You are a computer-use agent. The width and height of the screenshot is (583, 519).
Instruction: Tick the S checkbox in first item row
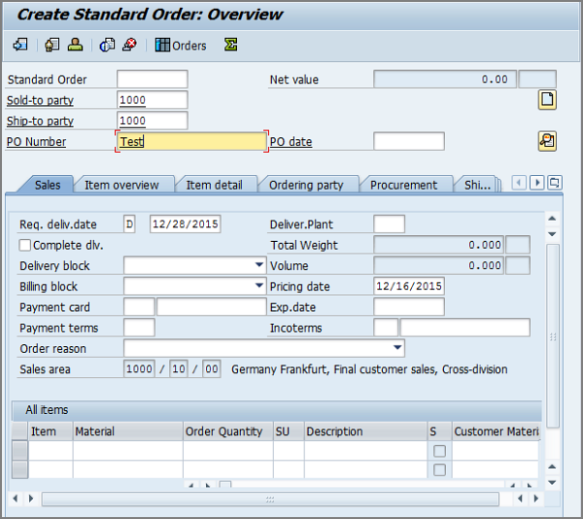(439, 451)
